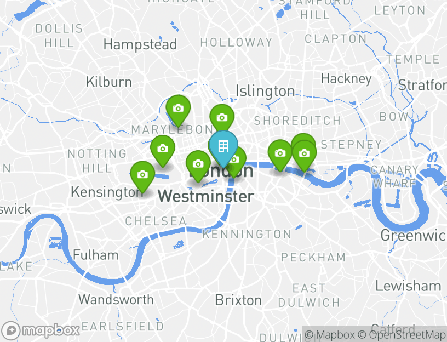Screen dimensions: 447x342
Task: Select the camera marker above Marylebone label
Action: [178, 110]
